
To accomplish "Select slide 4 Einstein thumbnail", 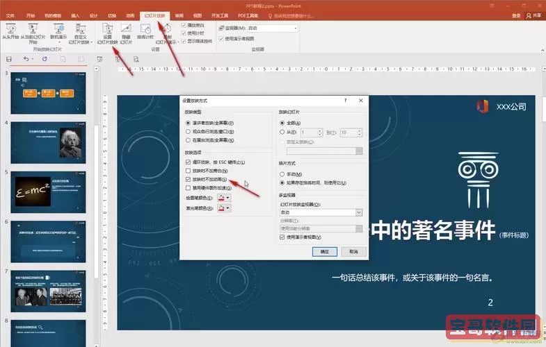I will tap(48, 142).
